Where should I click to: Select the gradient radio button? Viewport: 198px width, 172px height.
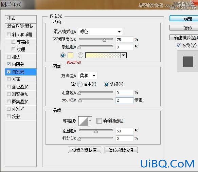coord(80,55)
